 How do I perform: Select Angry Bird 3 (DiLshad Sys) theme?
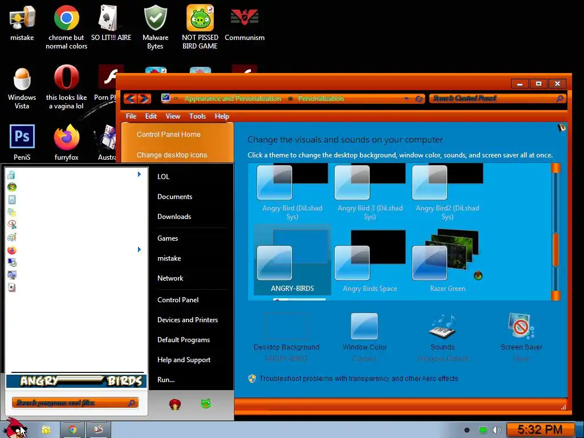click(x=370, y=192)
